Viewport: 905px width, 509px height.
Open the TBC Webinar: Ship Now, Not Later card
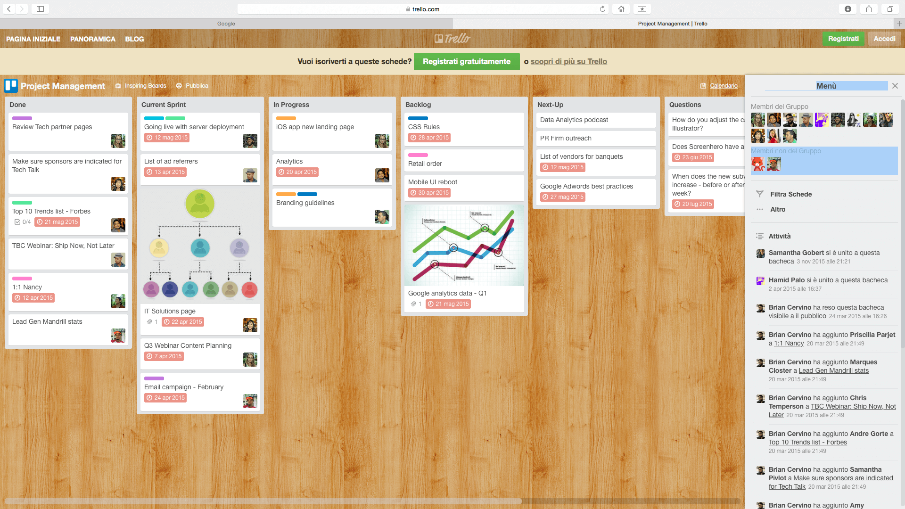point(68,254)
